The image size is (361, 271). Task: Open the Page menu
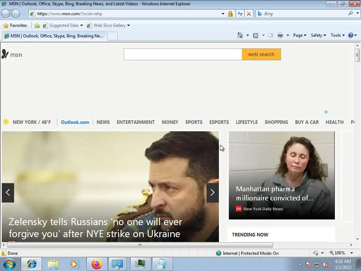tap(300, 35)
